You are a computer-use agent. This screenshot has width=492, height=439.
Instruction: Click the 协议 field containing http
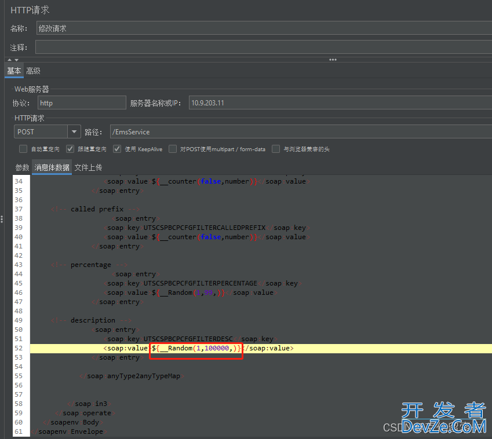(x=82, y=103)
